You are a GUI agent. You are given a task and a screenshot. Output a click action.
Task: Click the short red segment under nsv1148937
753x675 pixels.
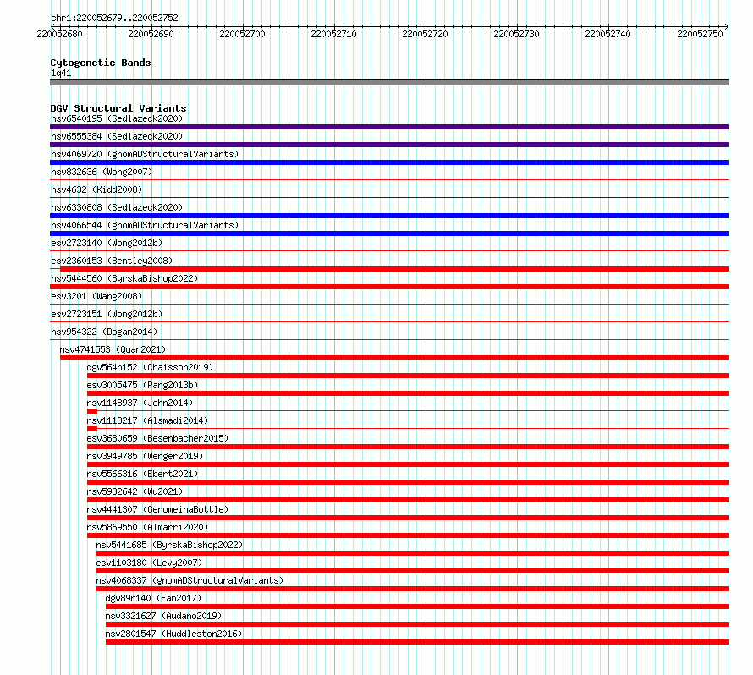coord(92,411)
